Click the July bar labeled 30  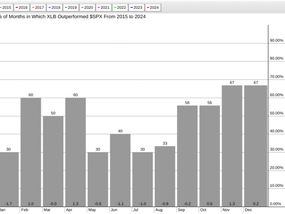click(142, 179)
